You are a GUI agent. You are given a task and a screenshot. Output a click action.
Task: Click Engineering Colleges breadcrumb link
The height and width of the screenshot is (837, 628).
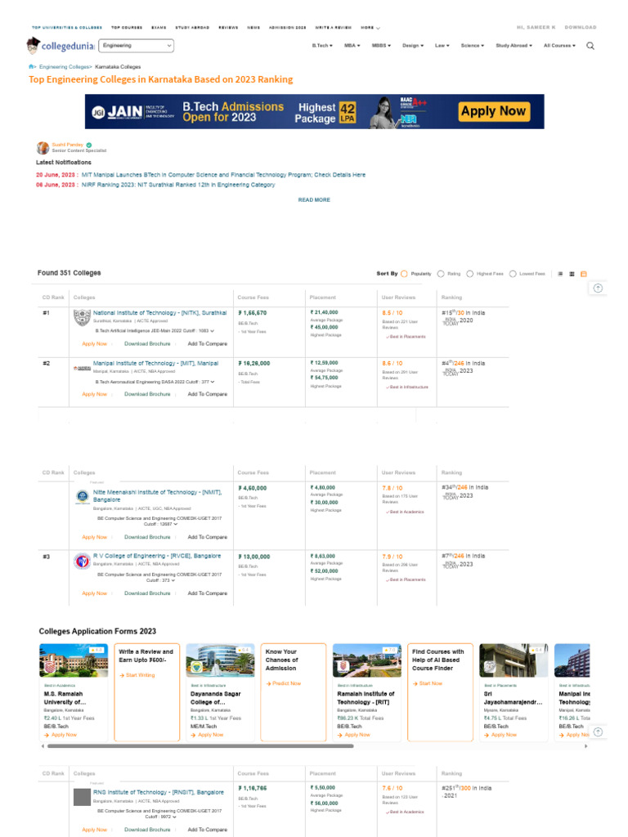[x=64, y=67]
